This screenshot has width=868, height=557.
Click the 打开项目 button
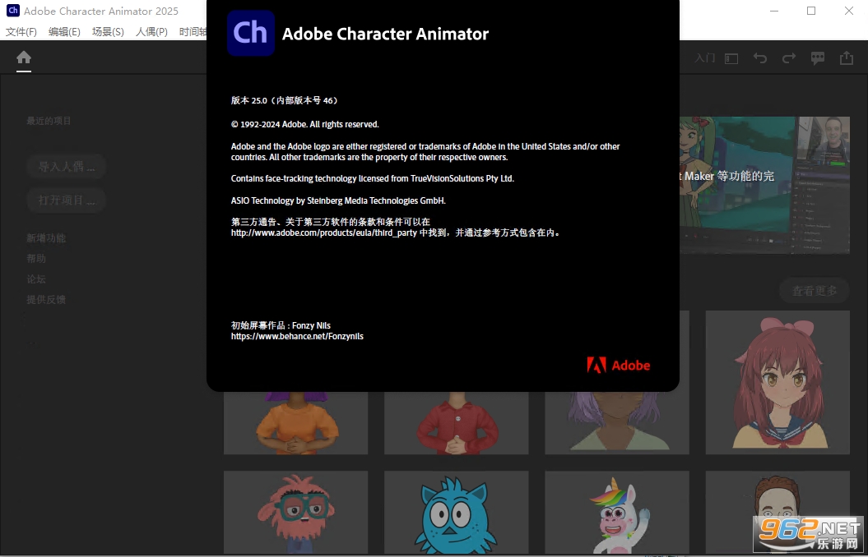66,200
